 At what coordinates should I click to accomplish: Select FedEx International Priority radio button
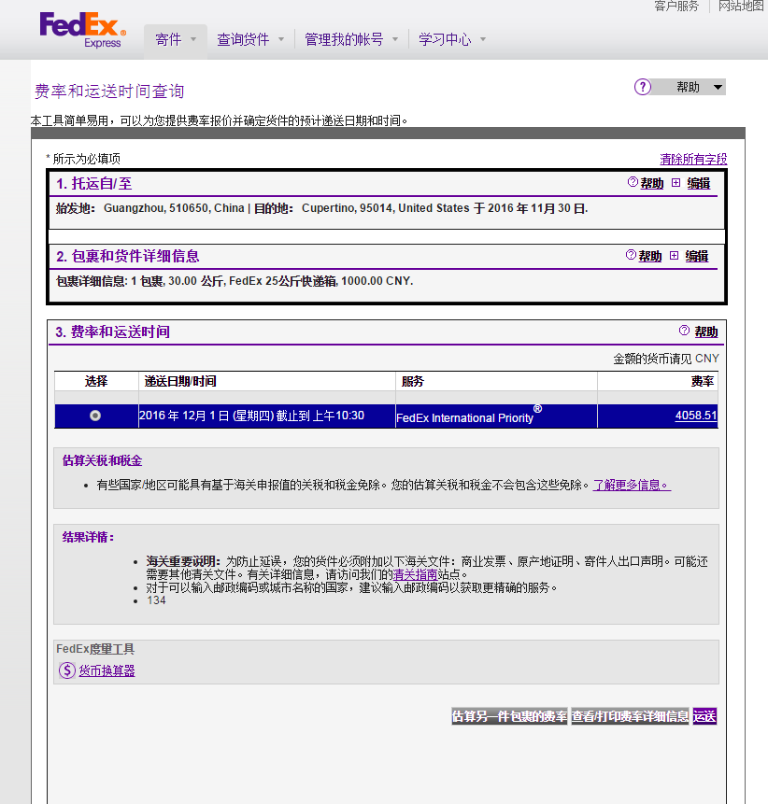click(95, 416)
